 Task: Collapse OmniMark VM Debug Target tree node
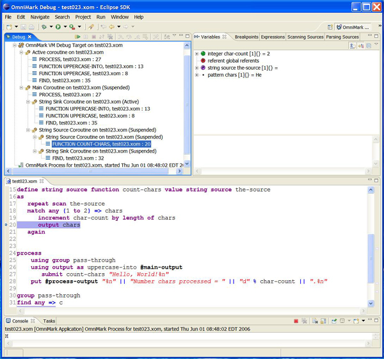(x=15, y=45)
